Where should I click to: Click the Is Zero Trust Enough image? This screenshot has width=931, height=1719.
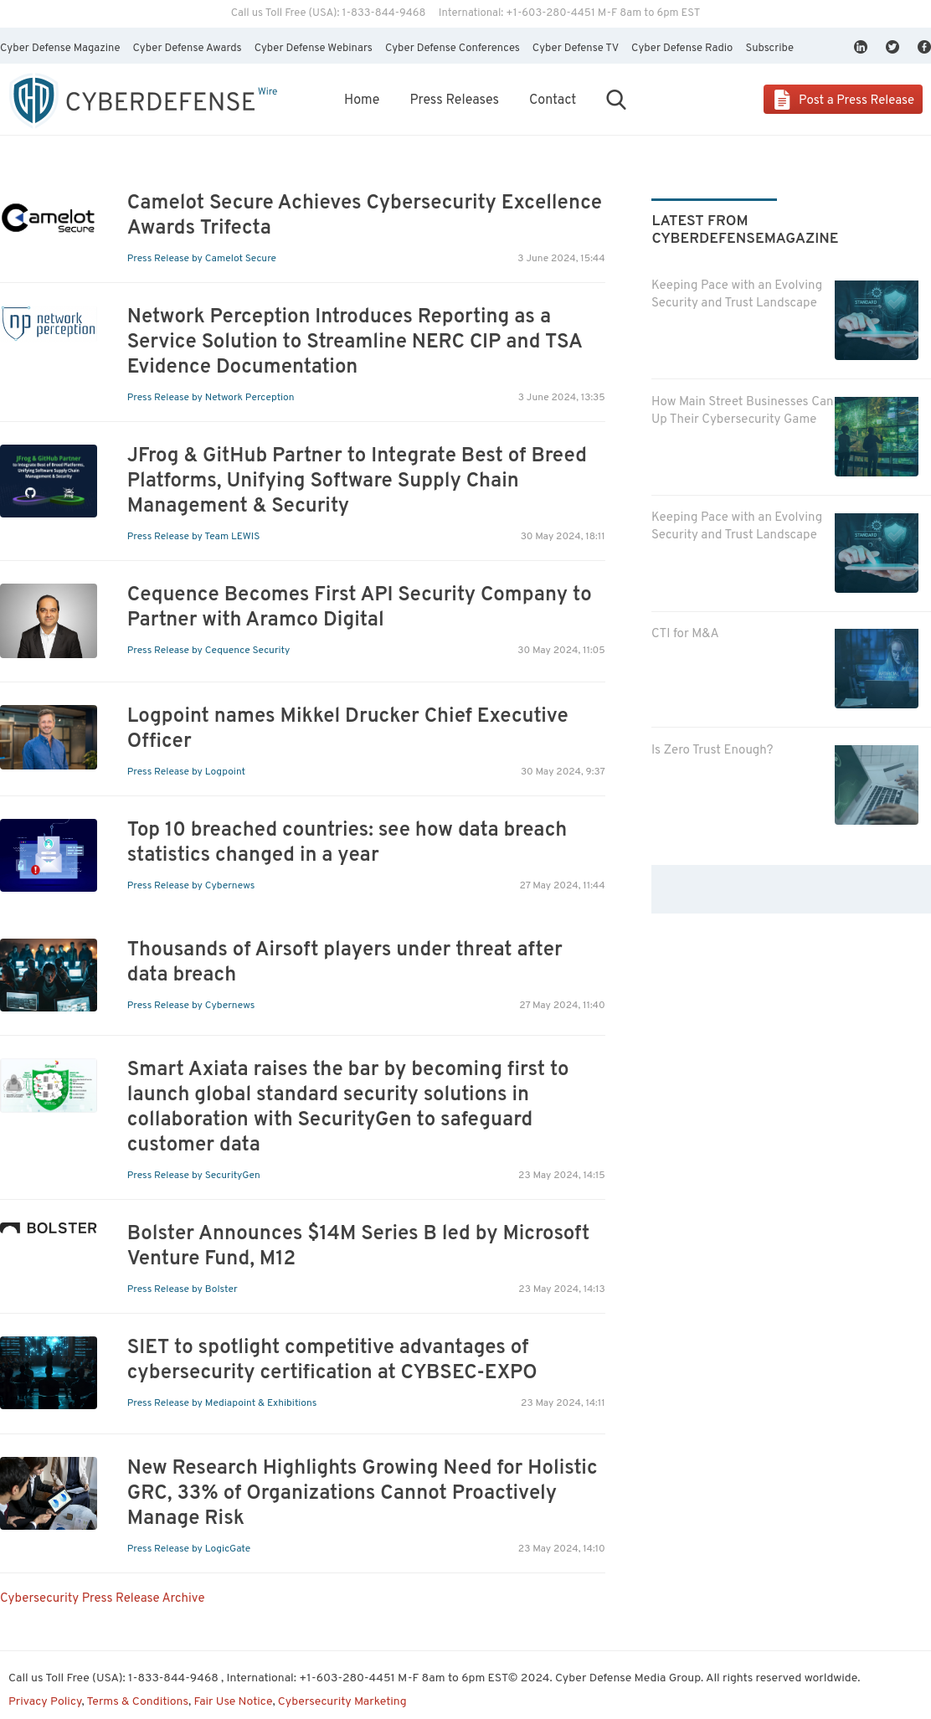tap(877, 785)
